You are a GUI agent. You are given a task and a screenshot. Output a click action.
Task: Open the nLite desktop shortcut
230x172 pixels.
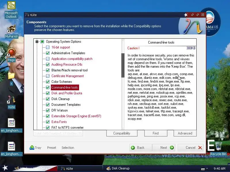click(x=11, y=102)
